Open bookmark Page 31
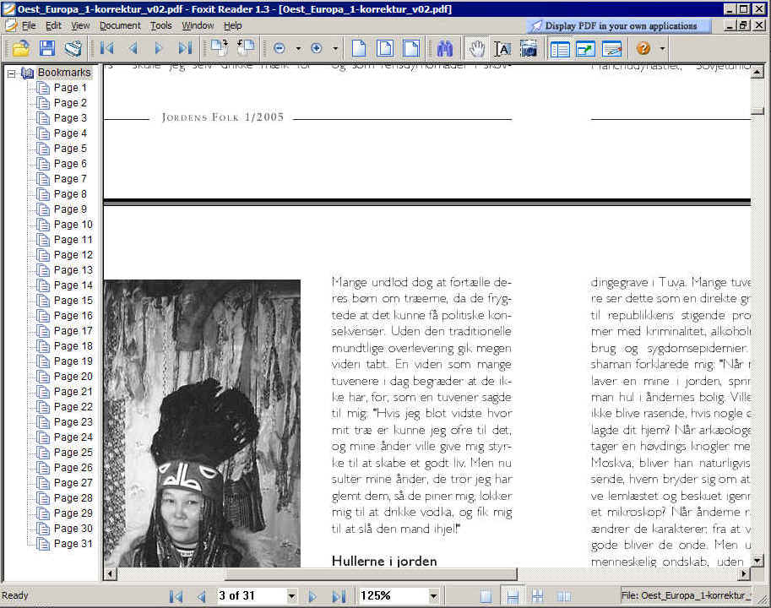Screen dimensions: 771x608 (73, 544)
